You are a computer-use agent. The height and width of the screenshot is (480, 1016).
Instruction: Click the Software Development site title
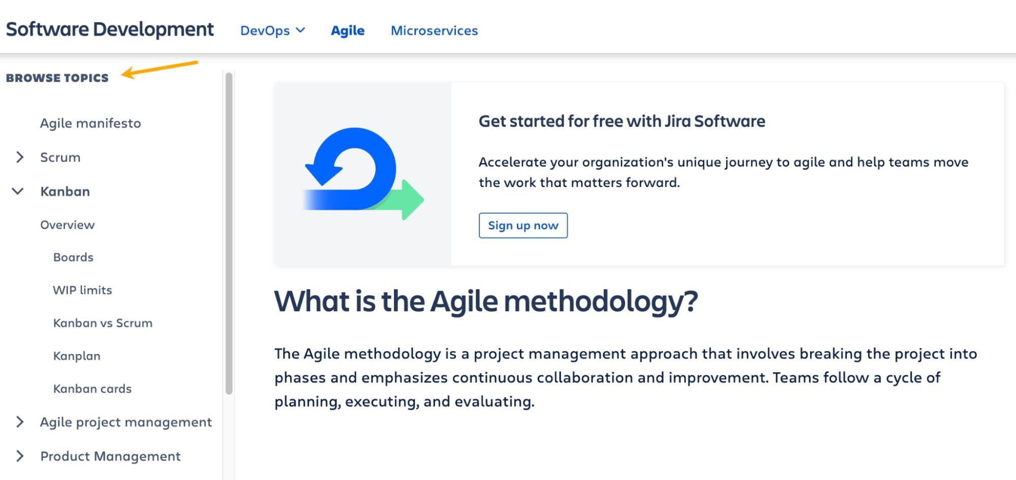110,29
